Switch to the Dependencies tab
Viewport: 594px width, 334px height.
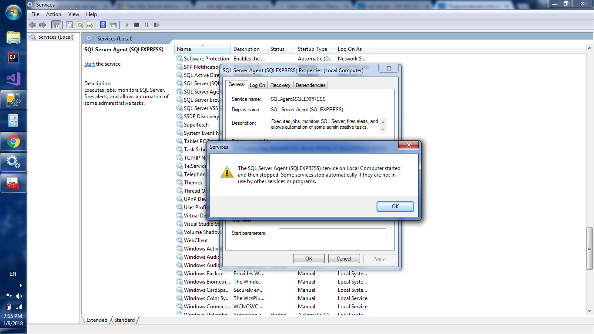point(310,85)
